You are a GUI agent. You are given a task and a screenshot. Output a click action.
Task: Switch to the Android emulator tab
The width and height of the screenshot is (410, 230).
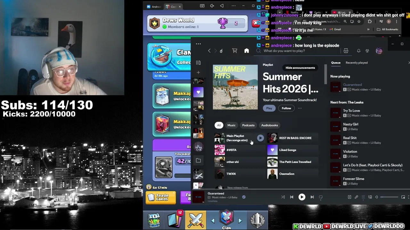click(x=154, y=7)
